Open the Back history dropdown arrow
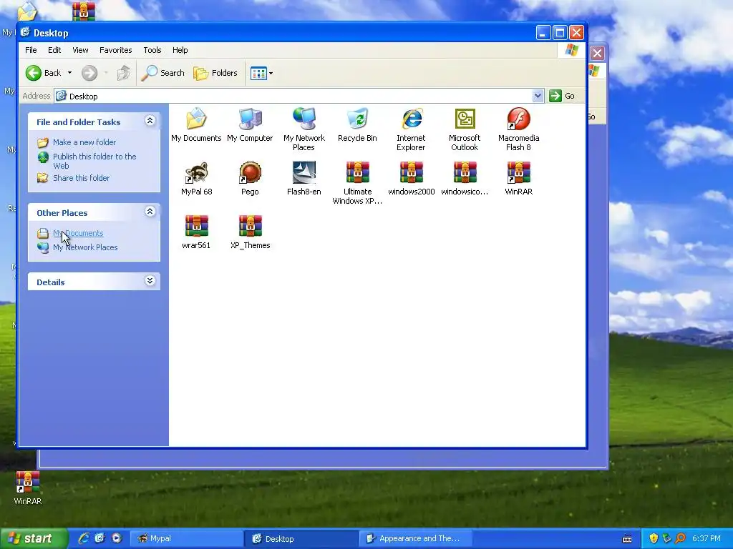The width and height of the screenshot is (733, 549). click(x=69, y=73)
